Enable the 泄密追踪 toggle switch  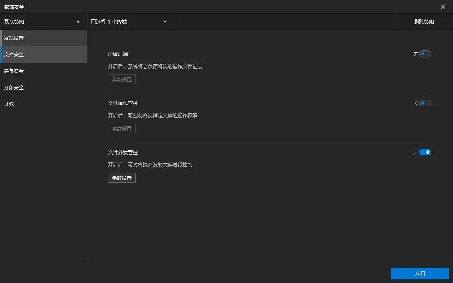point(425,54)
